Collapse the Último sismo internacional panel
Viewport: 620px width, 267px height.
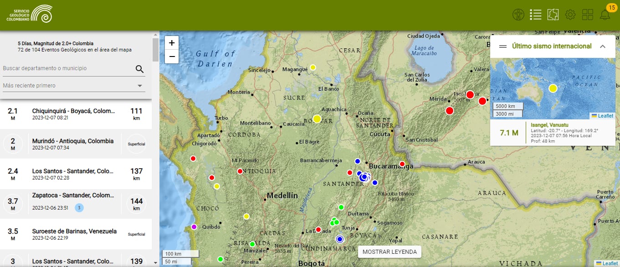(603, 46)
